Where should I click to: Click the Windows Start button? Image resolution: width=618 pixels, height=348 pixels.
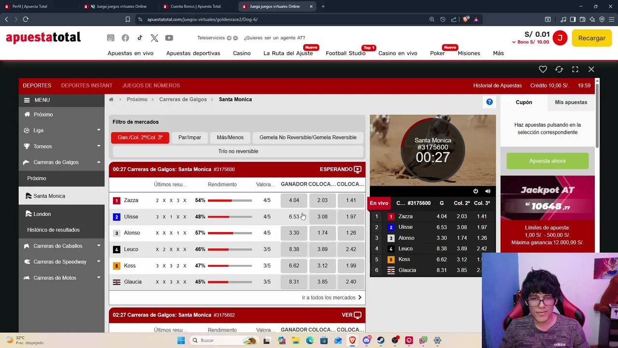pos(181,340)
